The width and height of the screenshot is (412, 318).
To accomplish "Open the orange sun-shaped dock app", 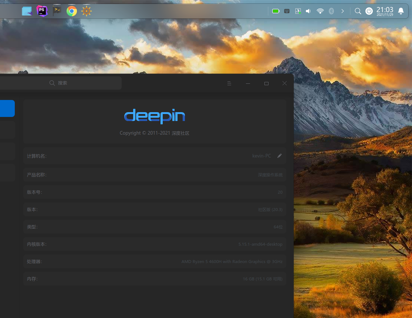I will point(87,11).
